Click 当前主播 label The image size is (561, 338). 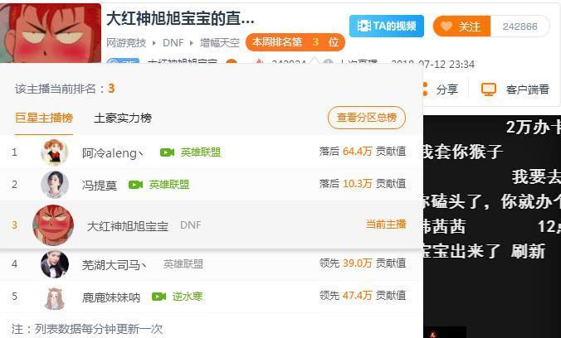386,225
